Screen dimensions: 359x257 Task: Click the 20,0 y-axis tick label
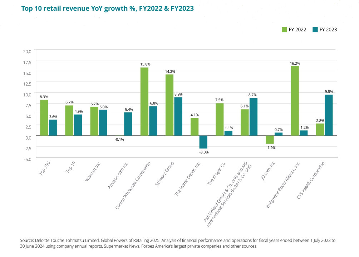click(27, 52)
